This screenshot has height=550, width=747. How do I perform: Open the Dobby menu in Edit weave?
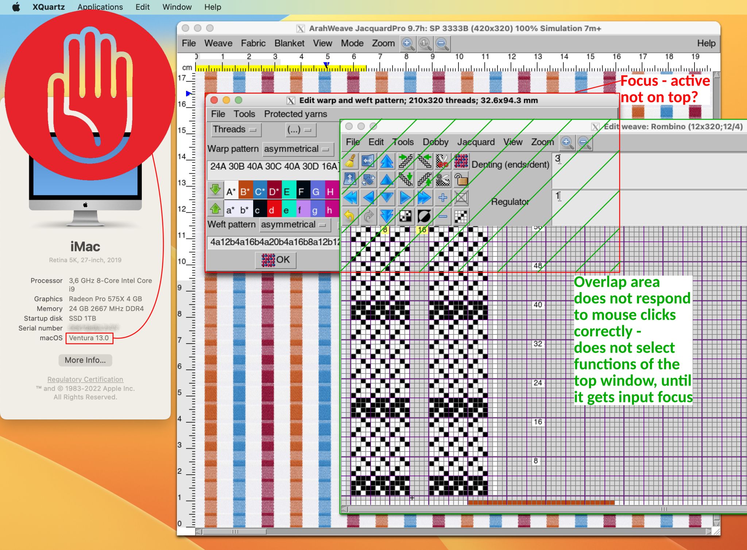tap(436, 142)
